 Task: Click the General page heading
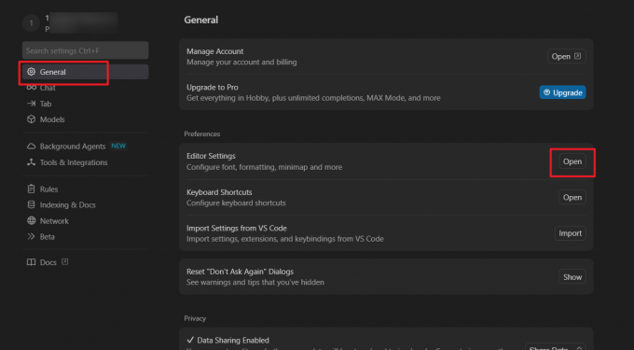point(201,20)
